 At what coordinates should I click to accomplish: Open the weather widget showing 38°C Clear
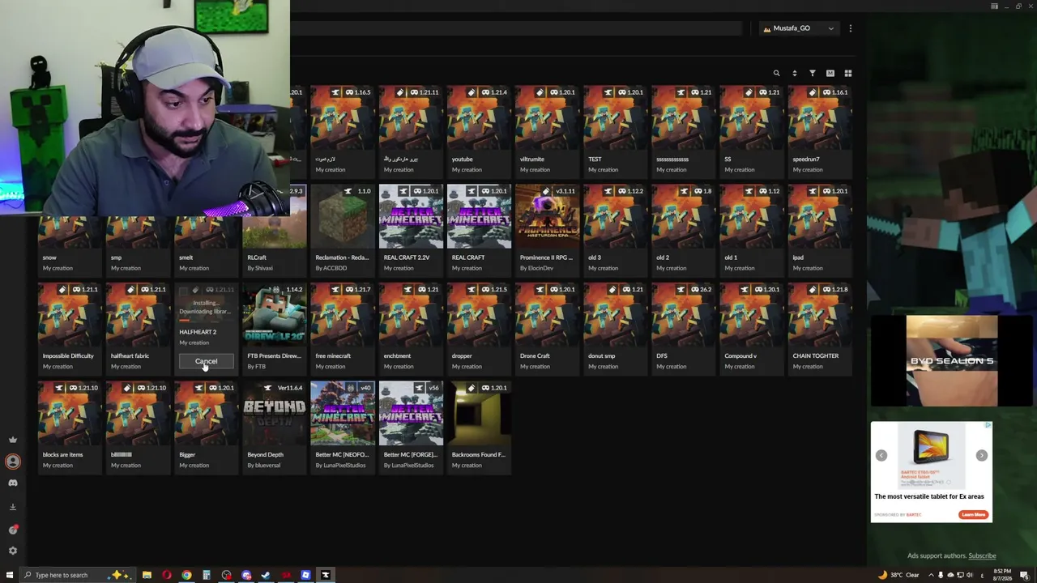click(x=899, y=575)
